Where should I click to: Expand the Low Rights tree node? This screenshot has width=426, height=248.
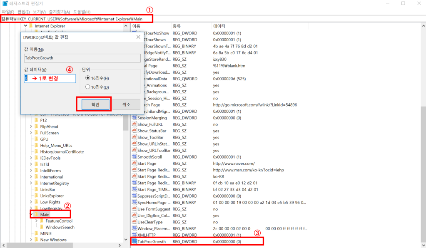pos(31,202)
